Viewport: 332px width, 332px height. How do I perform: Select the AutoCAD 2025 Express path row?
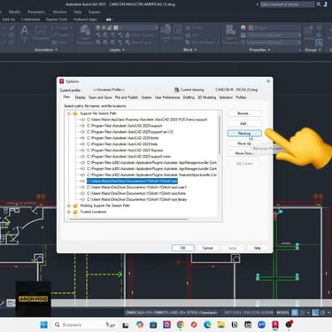(125, 151)
